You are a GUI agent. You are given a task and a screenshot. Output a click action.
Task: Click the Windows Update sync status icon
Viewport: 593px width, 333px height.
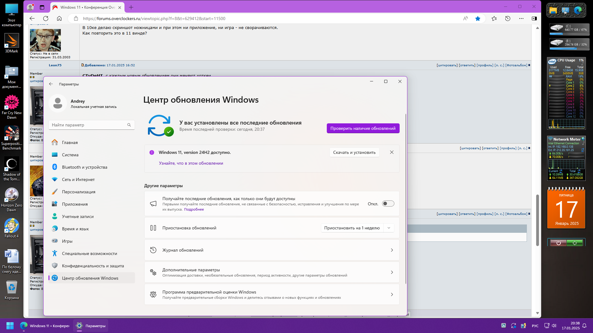click(160, 125)
